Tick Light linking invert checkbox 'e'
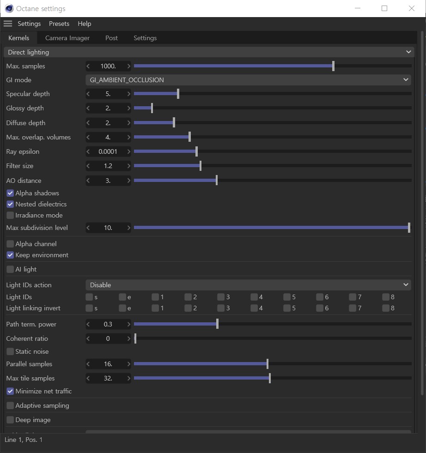Screen dimensions: 426x453 [x=122, y=308]
